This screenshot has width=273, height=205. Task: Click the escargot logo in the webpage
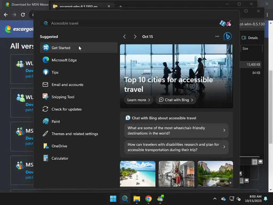(x=19, y=29)
